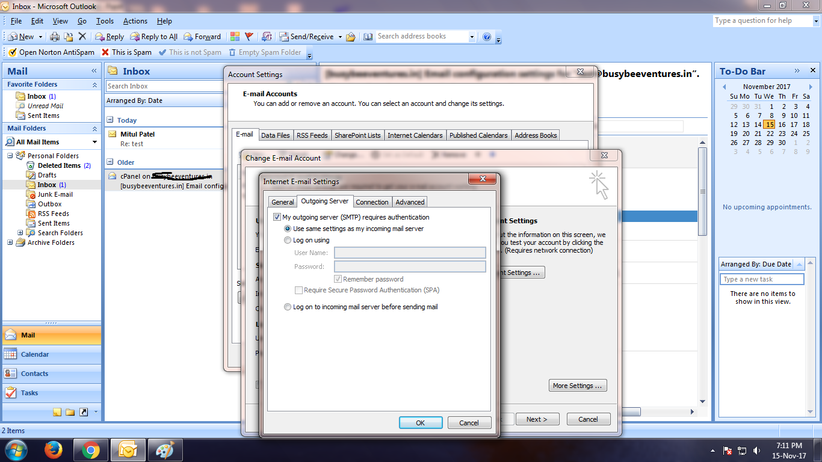Click Reply in the Outlook toolbar
Viewport: 822px width, 462px height.
tap(110, 37)
